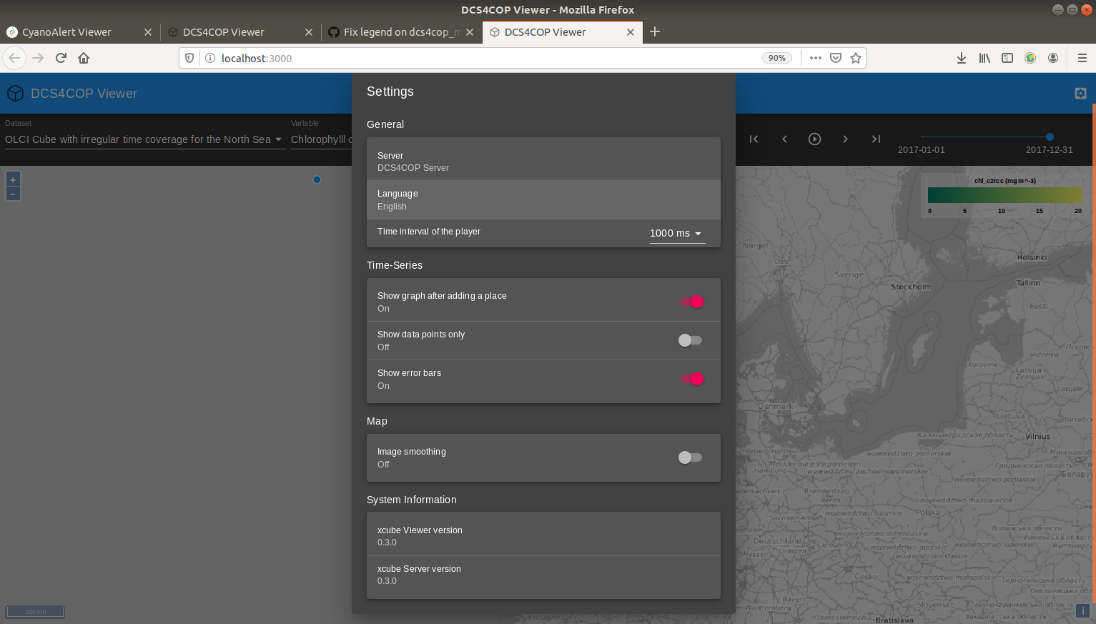This screenshot has width=1096, height=624.
Task: Switch to the CyanoAlert Viewer browser tab
Action: coord(69,31)
